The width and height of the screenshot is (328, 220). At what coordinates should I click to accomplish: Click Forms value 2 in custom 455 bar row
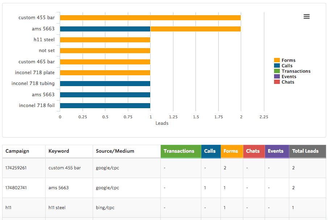click(x=225, y=168)
